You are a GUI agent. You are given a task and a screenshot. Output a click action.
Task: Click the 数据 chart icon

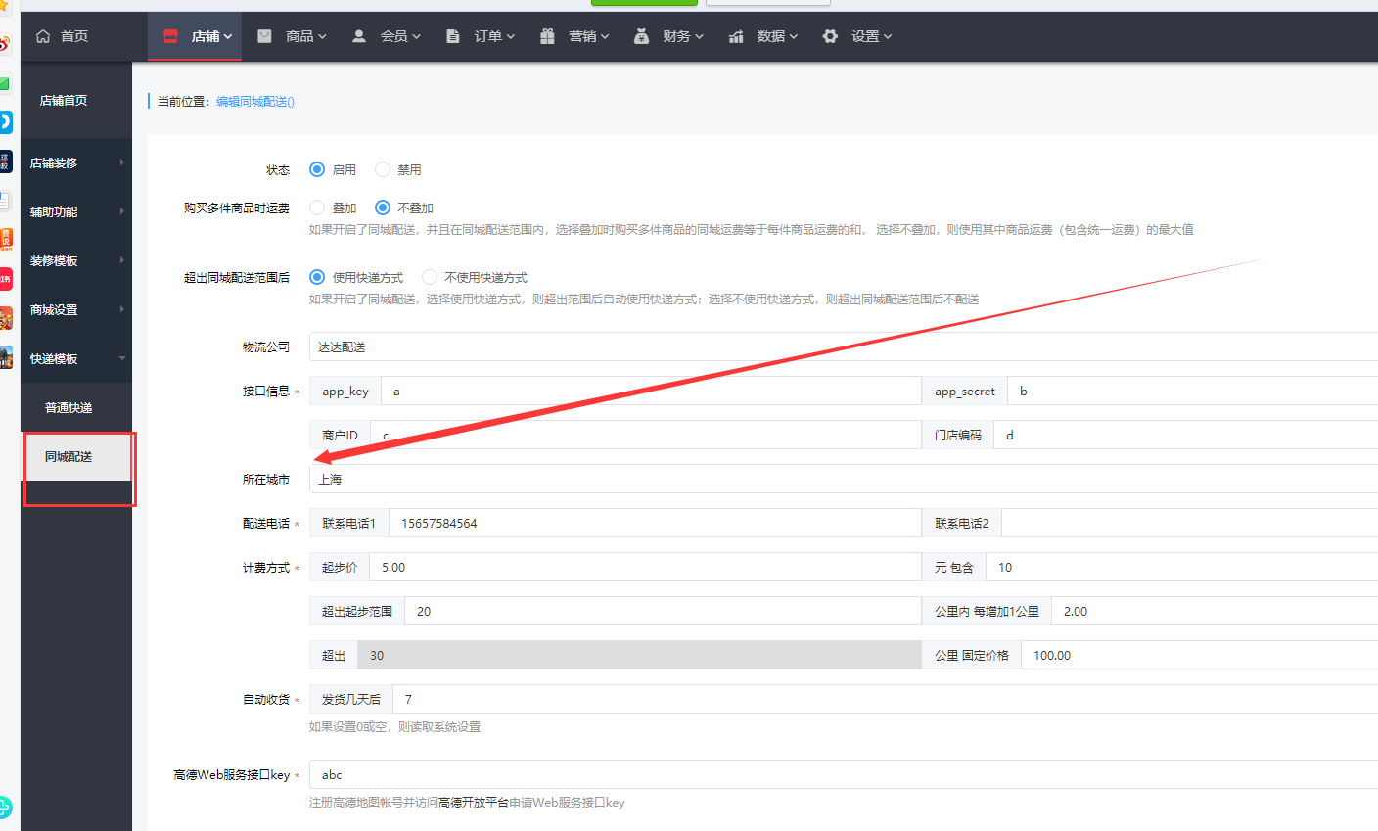pyautogui.click(x=736, y=36)
